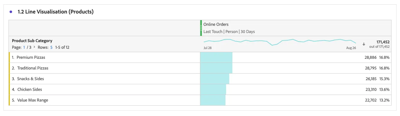
Task: Click the Value Max Range bar
Action: (213, 100)
